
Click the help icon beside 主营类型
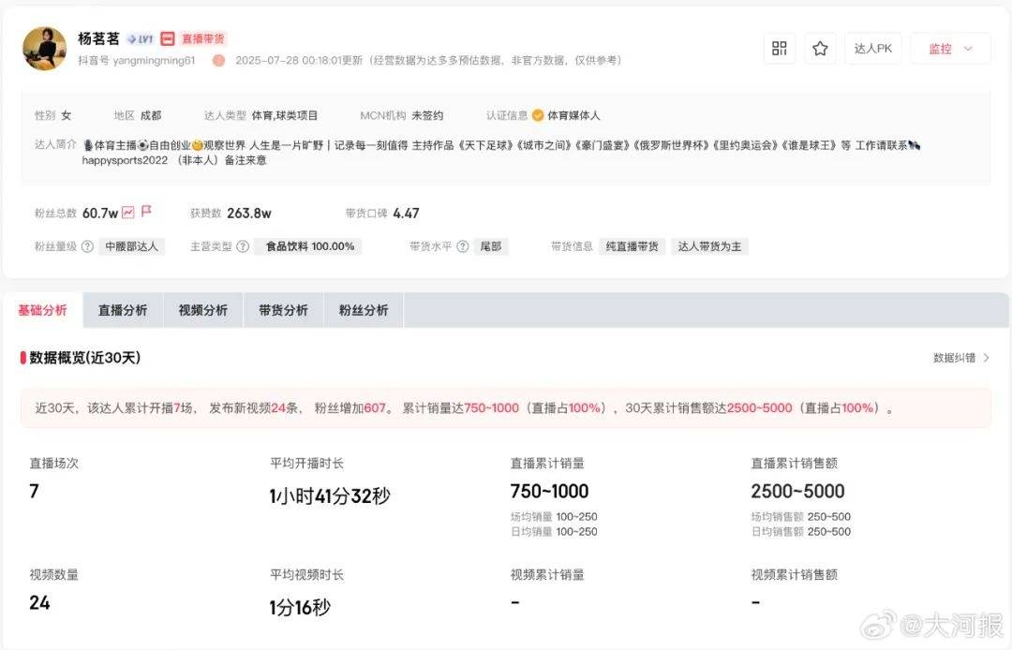point(242,246)
